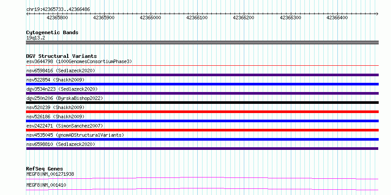This screenshot has height=195, width=391.
Task: Open the dgv250n206 (ByrskaBishop2022) label
Action: pyautogui.click(x=65, y=98)
